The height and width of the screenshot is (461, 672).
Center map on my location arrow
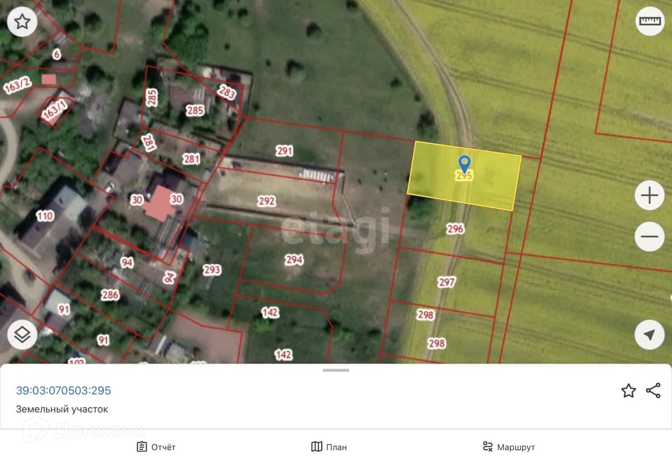point(649,335)
